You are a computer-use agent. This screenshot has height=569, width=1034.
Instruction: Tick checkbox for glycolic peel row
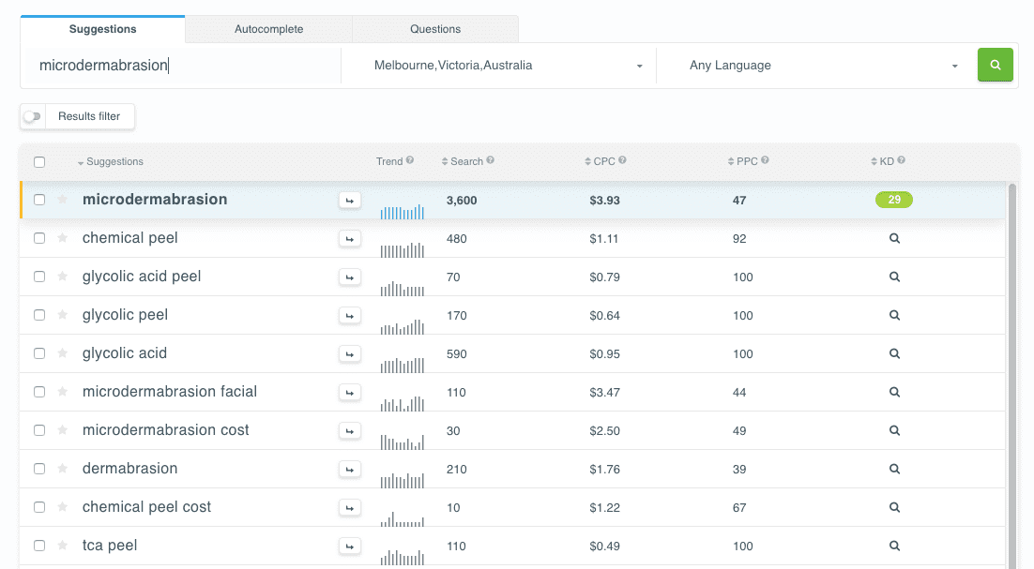point(39,315)
